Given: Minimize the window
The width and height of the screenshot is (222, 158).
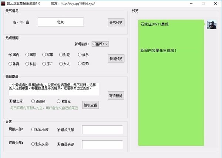Looking at the screenshot, I should pyautogui.click(x=191, y=4).
